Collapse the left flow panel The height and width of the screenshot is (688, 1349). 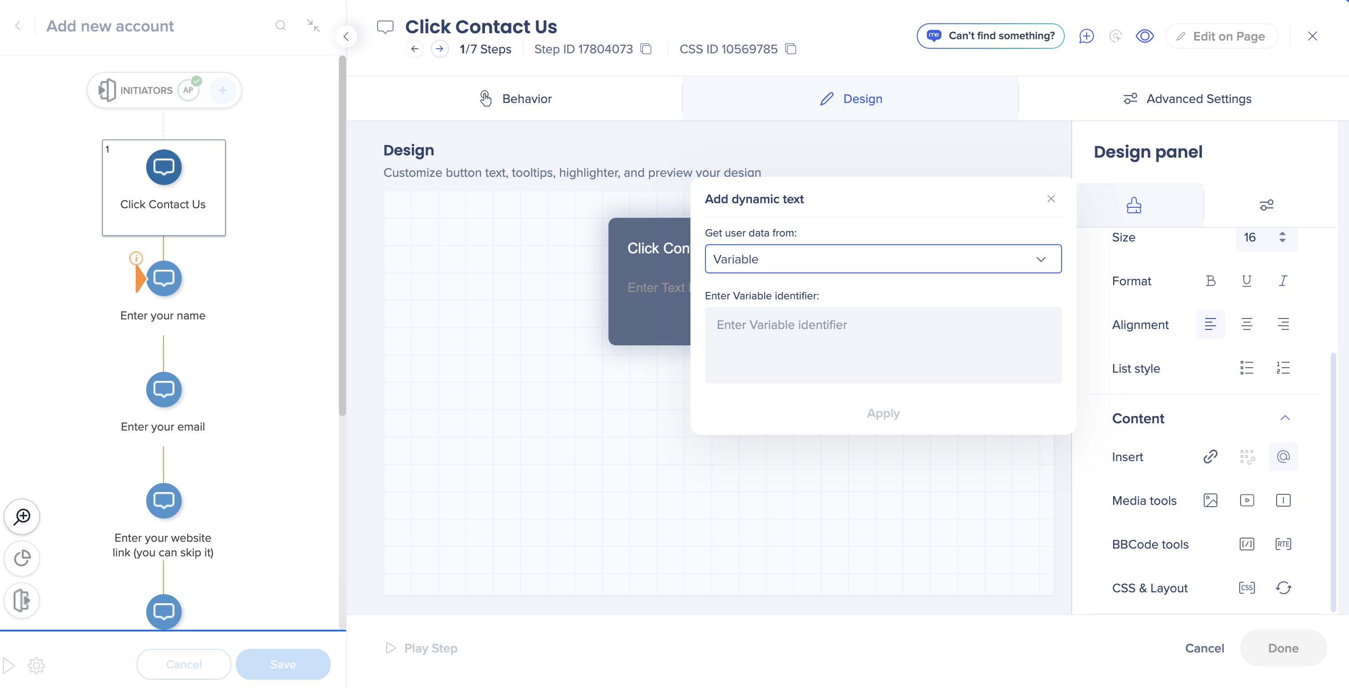(x=346, y=36)
